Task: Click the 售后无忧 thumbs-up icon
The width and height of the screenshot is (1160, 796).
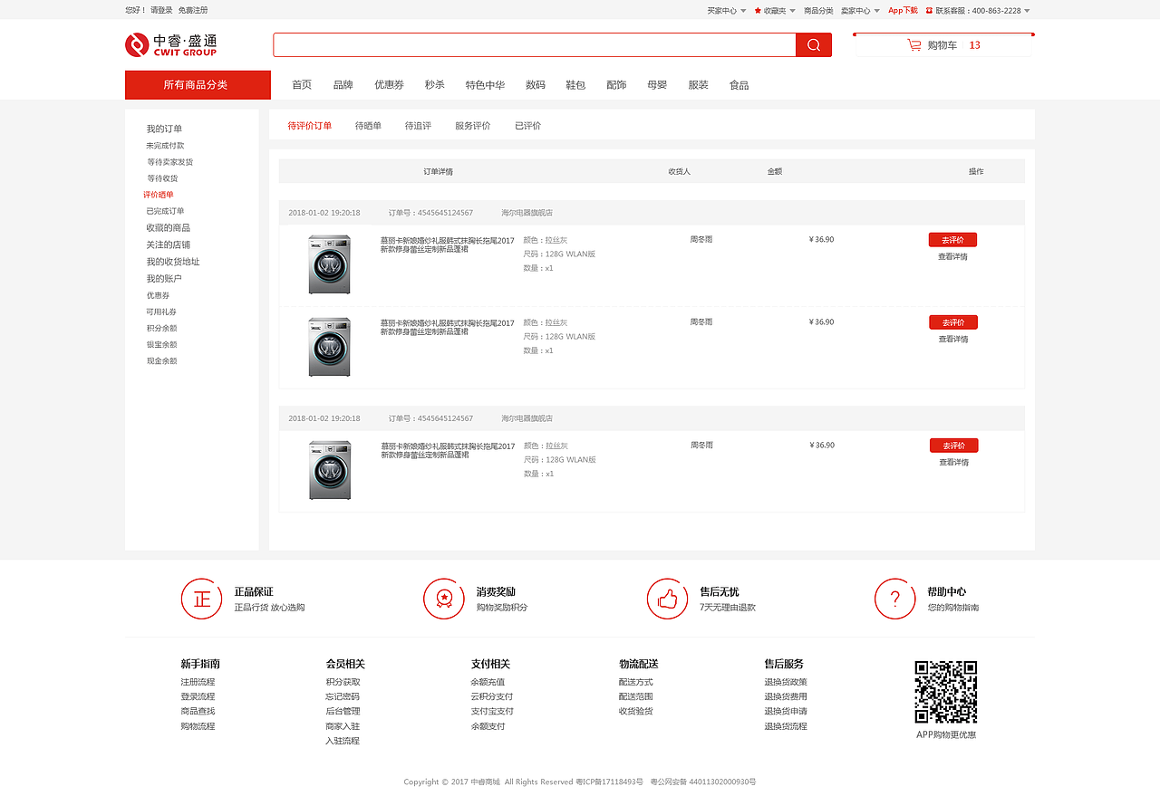Action: coord(667,599)
